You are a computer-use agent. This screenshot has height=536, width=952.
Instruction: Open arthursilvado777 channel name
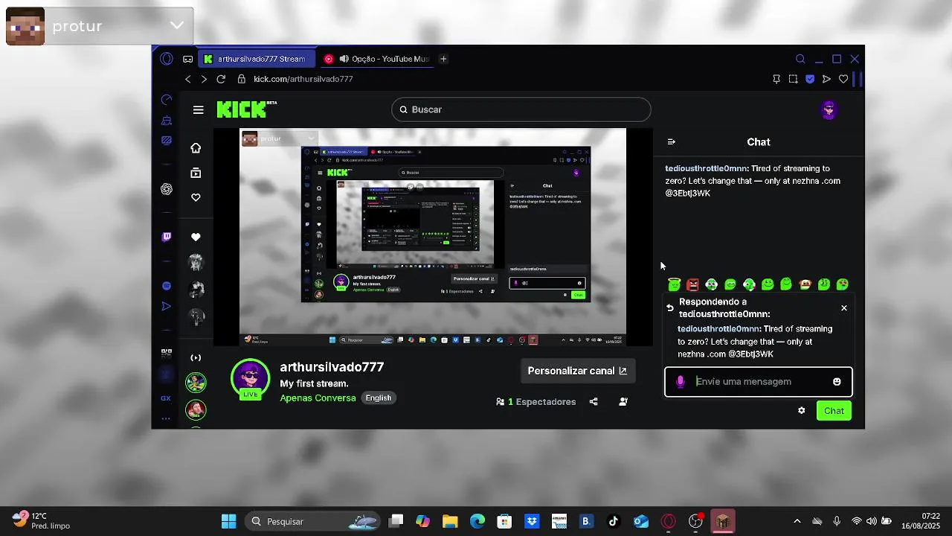332,367
